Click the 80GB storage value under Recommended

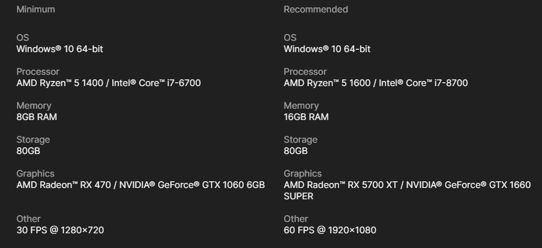point(295,151)
